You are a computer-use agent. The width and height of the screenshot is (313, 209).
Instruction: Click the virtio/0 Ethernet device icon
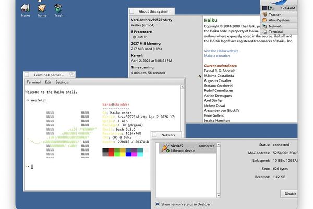(165, 148)
